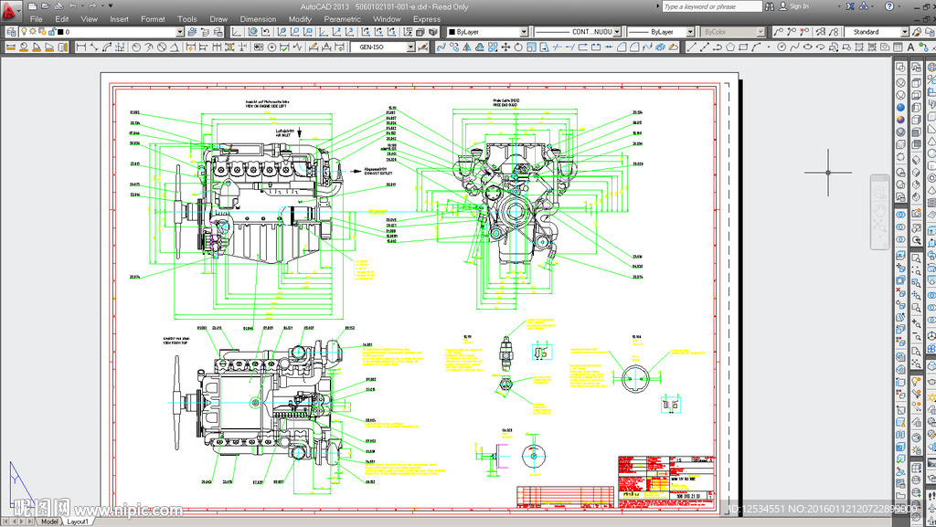Click the layer 0 black color swatch
The image size is (936, 527).
click(60, 32)
